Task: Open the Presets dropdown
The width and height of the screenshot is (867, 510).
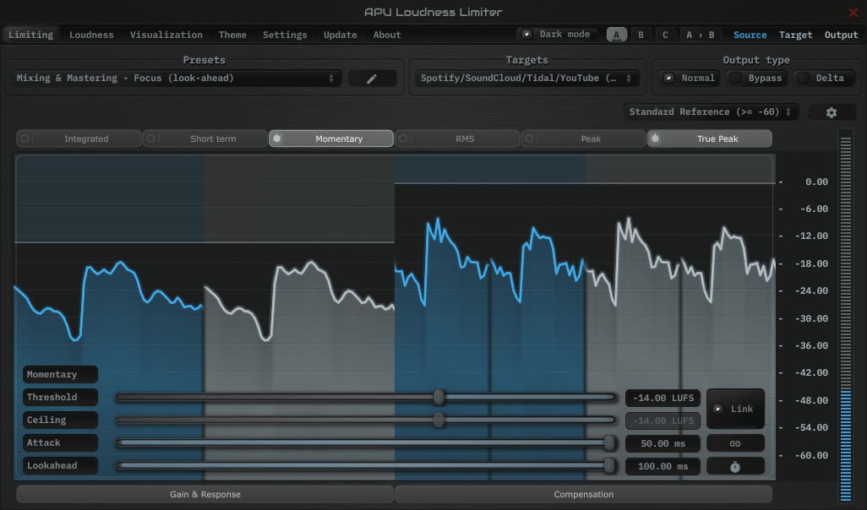Action: pos(176,79)
